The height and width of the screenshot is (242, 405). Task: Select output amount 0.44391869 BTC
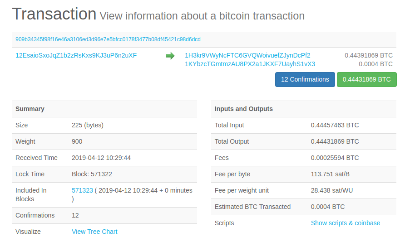coord(369,55)
